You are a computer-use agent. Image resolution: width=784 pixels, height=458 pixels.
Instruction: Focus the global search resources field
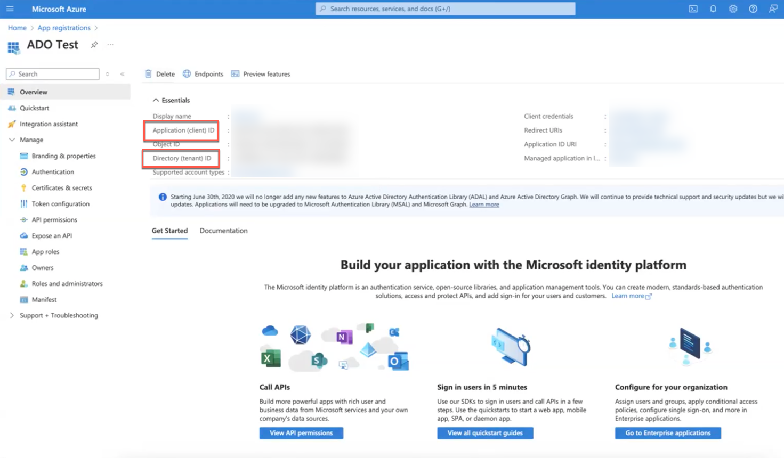(x=446, y=9)
